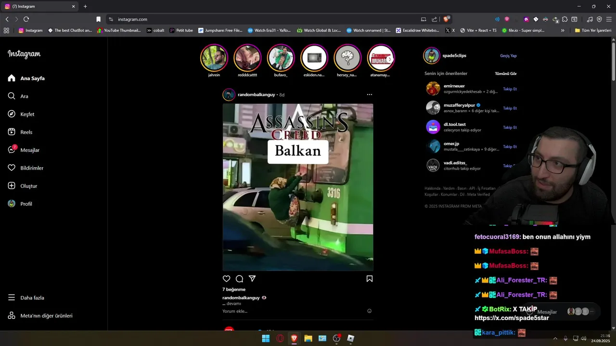Expand Daha fazla menu in sidebar
This screenshot has width=616, height=346.
(x=26, y=298)
